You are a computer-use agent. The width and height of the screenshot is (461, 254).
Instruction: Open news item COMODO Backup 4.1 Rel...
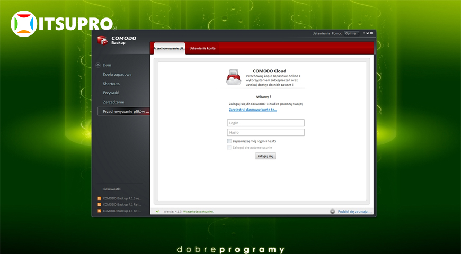pyautogui.click(x=122, y=205)
